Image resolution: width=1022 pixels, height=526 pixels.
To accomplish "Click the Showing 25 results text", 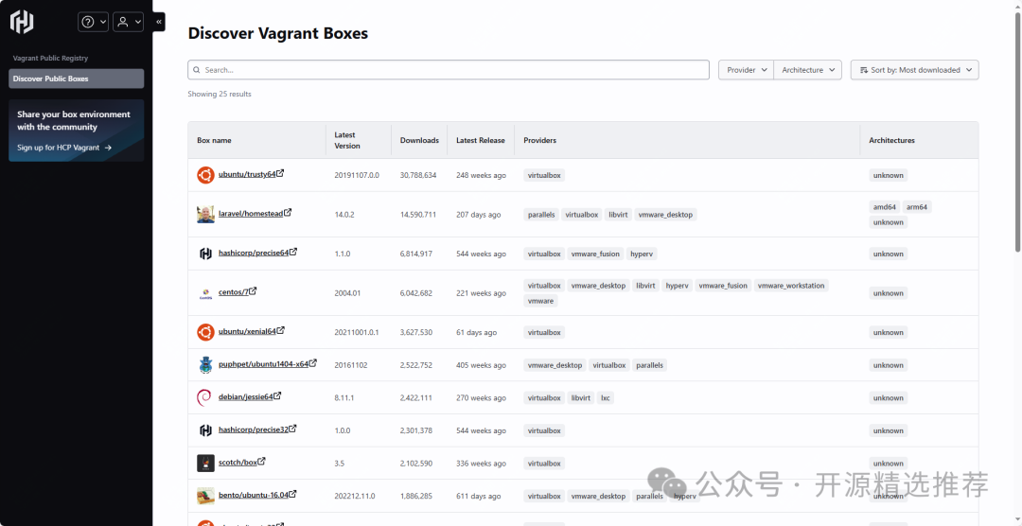I will (220, 94).
